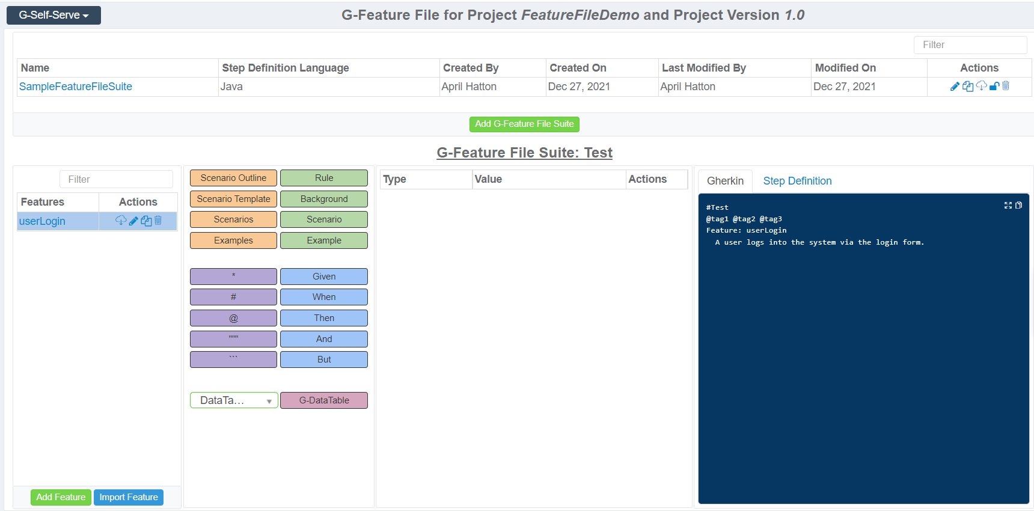Edit the userLogin feature with pencil icon
This screenshot has width=1034, height=511.
click(133, 221)
